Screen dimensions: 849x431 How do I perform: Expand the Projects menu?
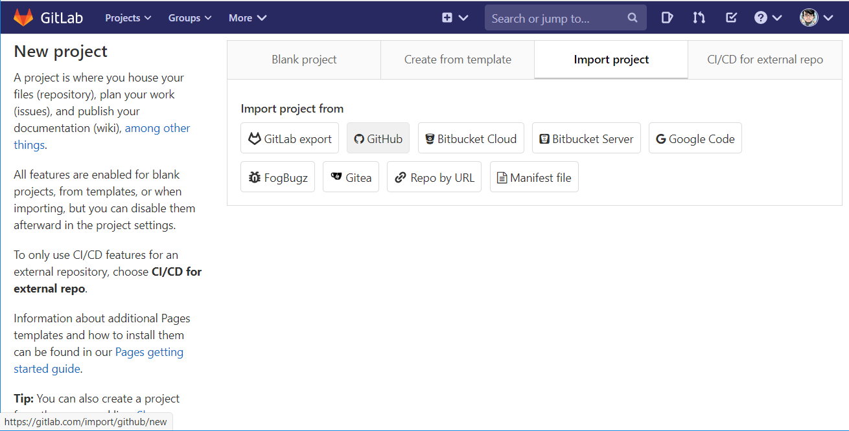[128, 18]
